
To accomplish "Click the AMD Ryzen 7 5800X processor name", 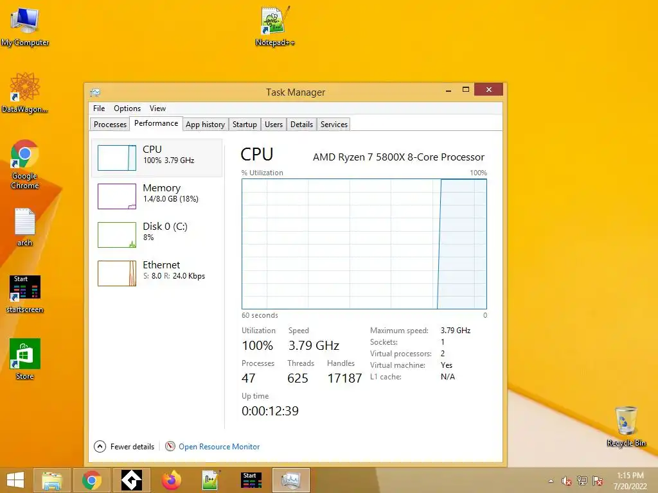I will 398,157.
